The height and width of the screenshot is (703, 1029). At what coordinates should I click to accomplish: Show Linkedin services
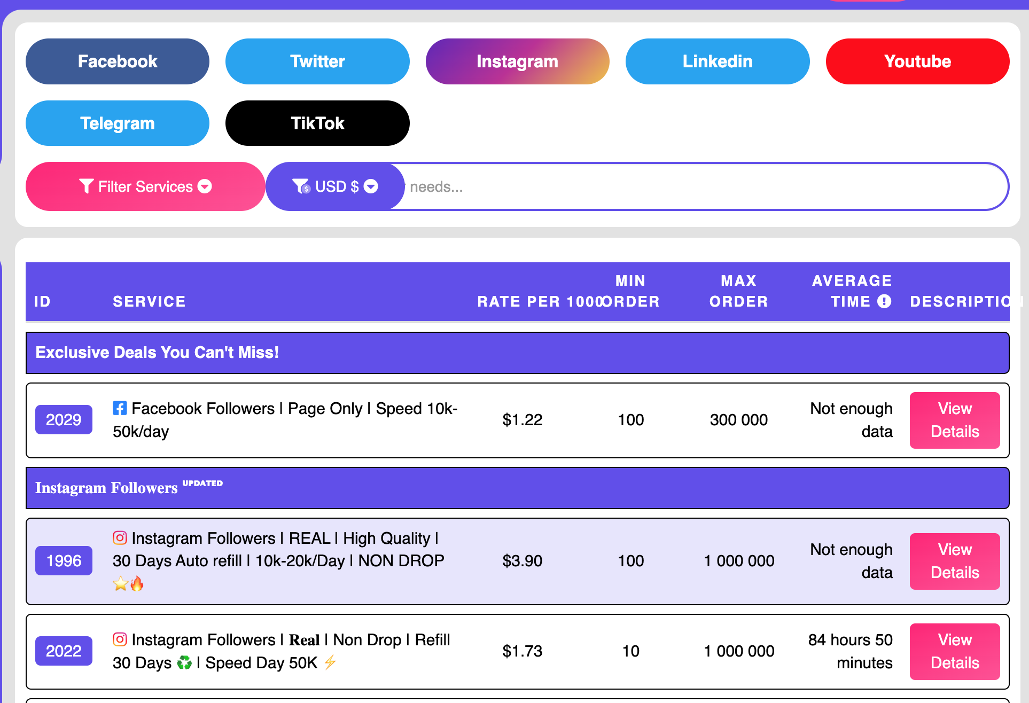[x=718, y=61]
